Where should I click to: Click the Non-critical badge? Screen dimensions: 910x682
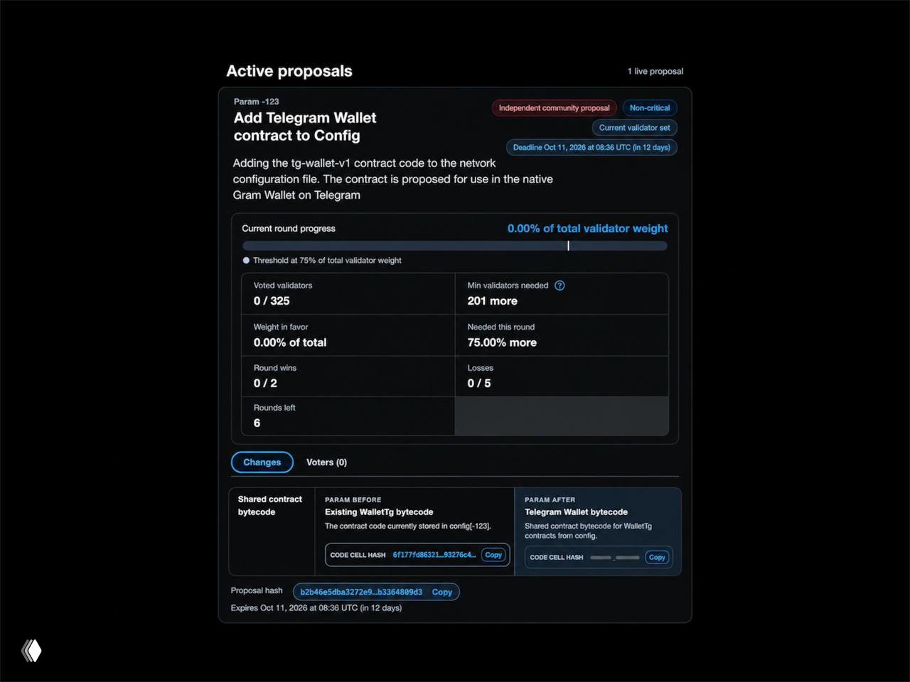point(650,108)
